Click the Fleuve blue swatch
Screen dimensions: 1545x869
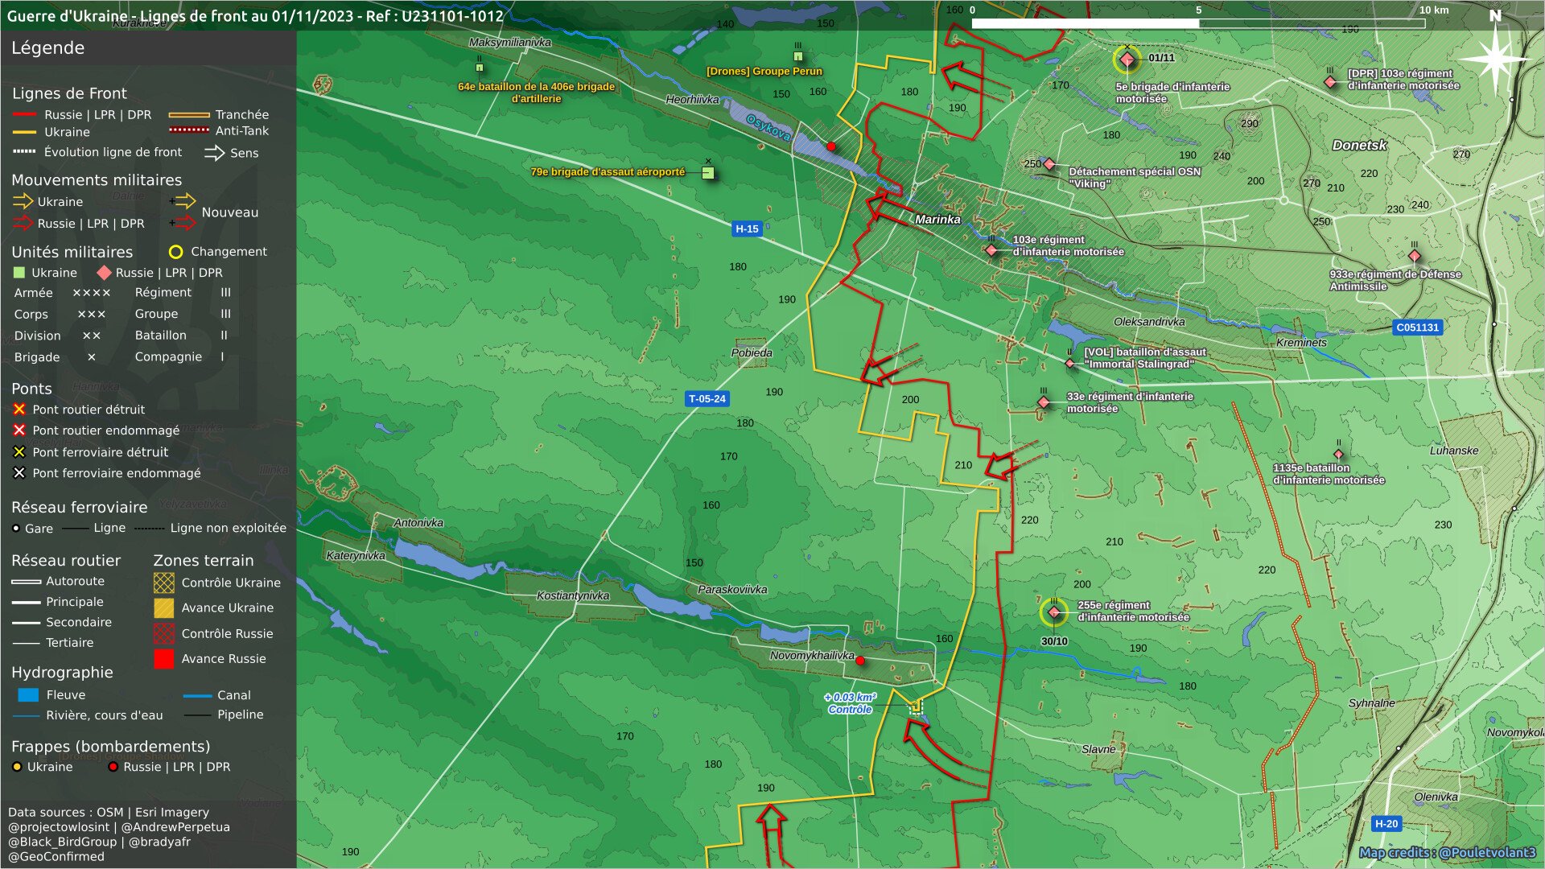pos(28,695)
